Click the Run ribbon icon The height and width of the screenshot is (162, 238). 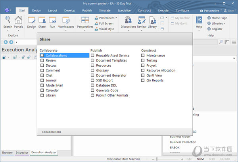click(x=52, y=20)
